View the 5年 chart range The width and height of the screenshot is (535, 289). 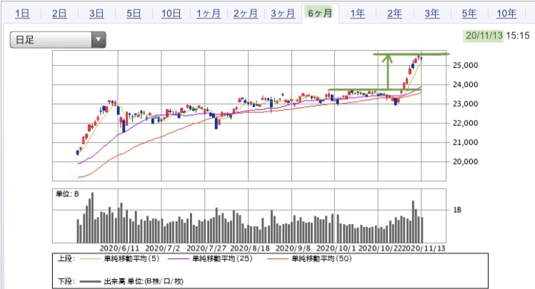(469, 14)
